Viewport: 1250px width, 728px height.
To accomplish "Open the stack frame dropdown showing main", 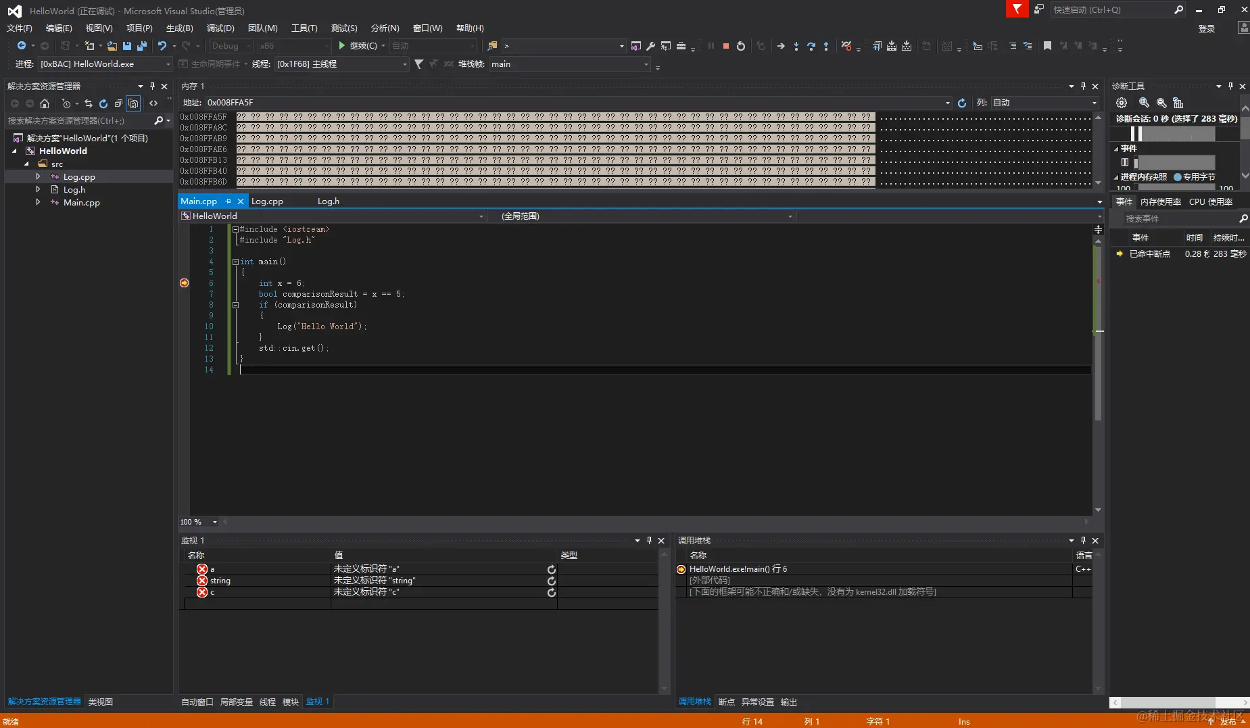I will 569,64.
